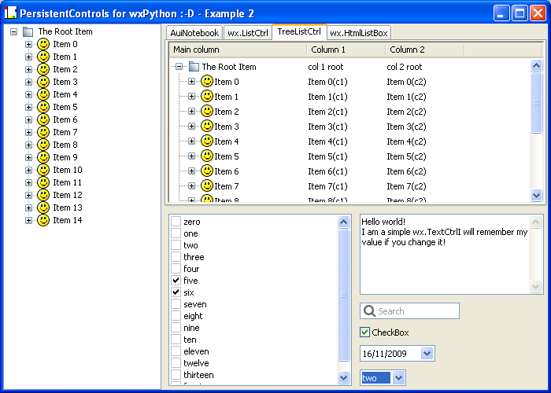Open the combo box showing 'two'

point(398,378)
